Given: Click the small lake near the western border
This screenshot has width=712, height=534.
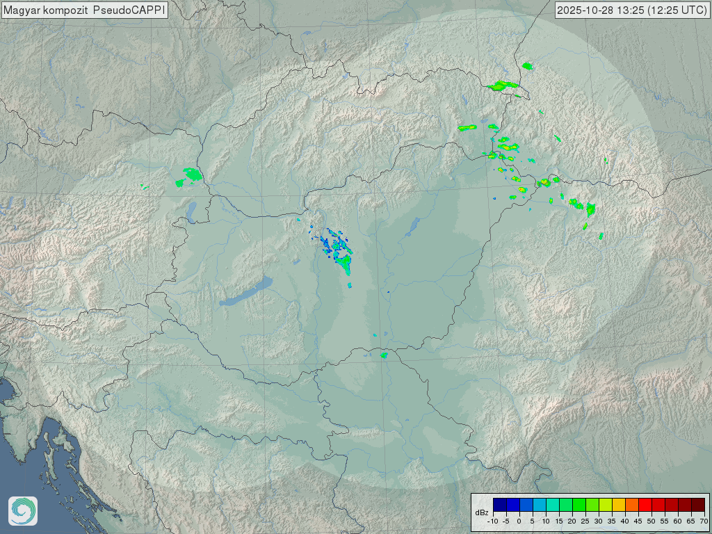Looking at the screenshot, I should point(191,210).
